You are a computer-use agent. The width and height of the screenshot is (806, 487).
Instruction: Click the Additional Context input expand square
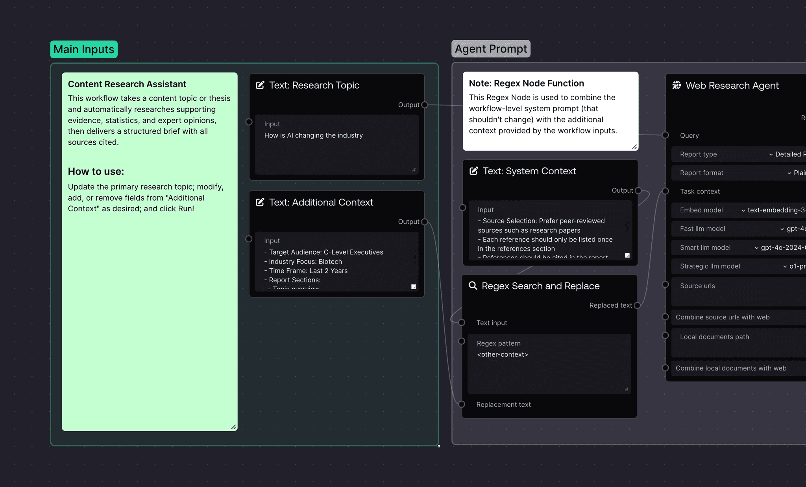coord(414,287)
